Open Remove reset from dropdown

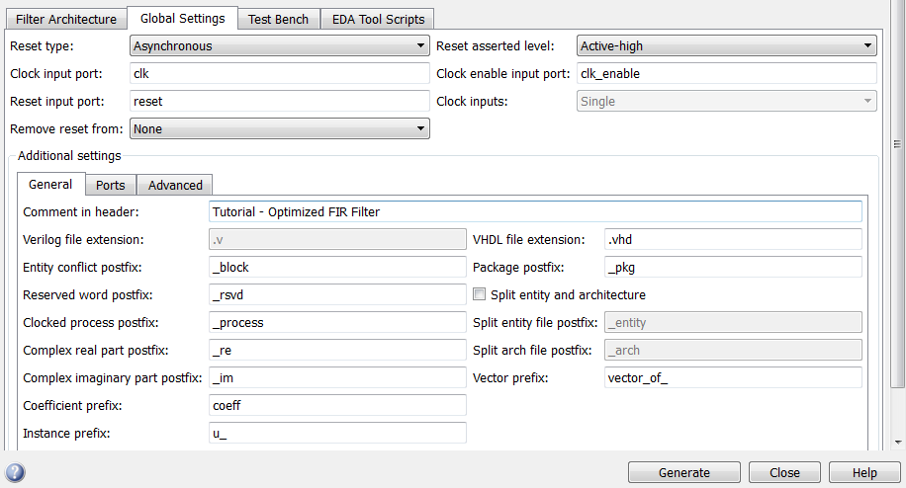coord(279,128)
